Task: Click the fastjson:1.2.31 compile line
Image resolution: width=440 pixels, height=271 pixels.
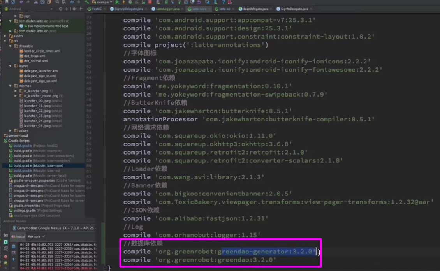Action: (x=196, y=218)
